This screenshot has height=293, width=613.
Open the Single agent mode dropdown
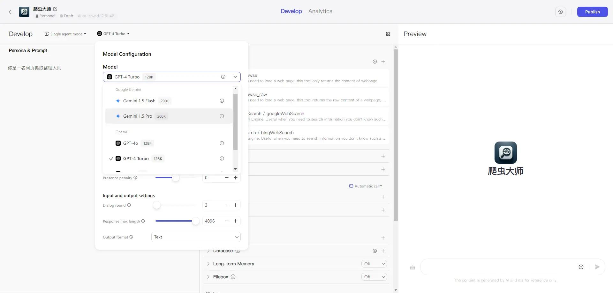(65, 34)
